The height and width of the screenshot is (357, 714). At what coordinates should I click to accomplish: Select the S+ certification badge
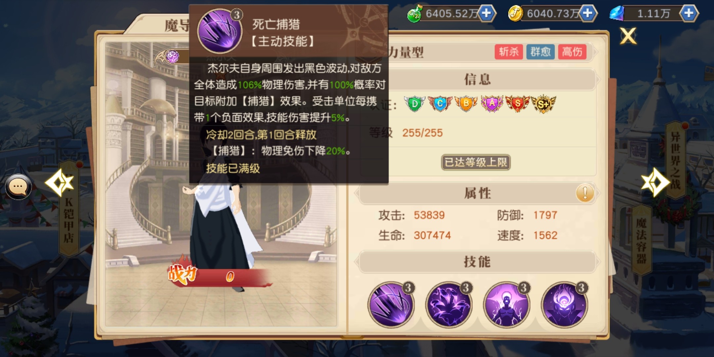pyautogui.click(x=543, y=104)
